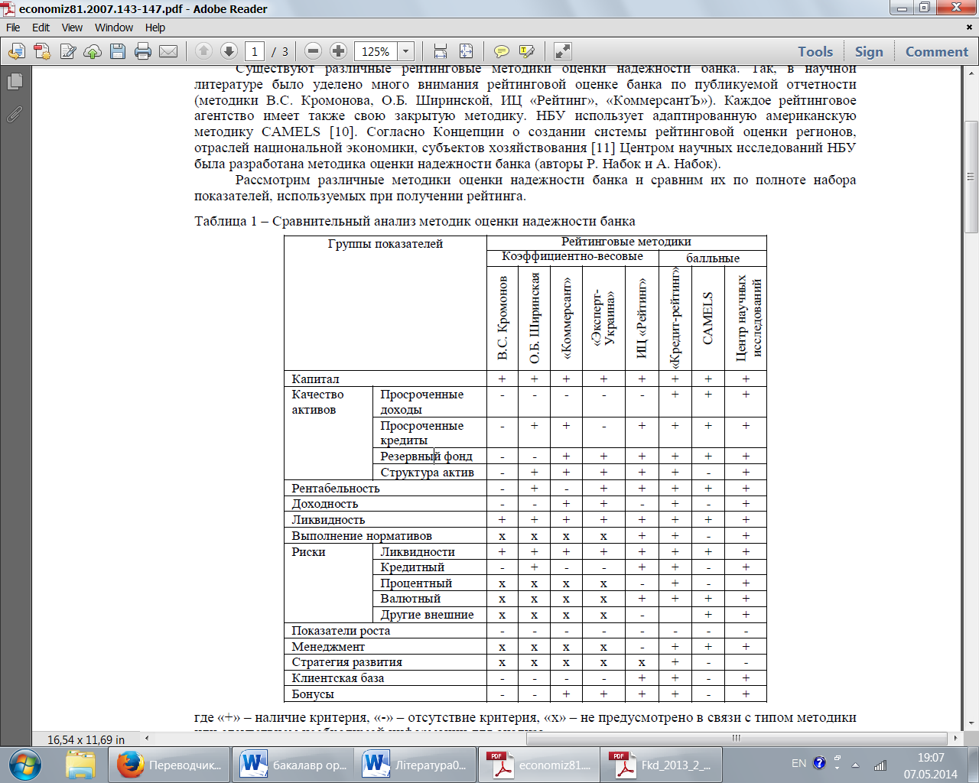Click the horizontal scrollbar thumb

click(x=736, y=739)
